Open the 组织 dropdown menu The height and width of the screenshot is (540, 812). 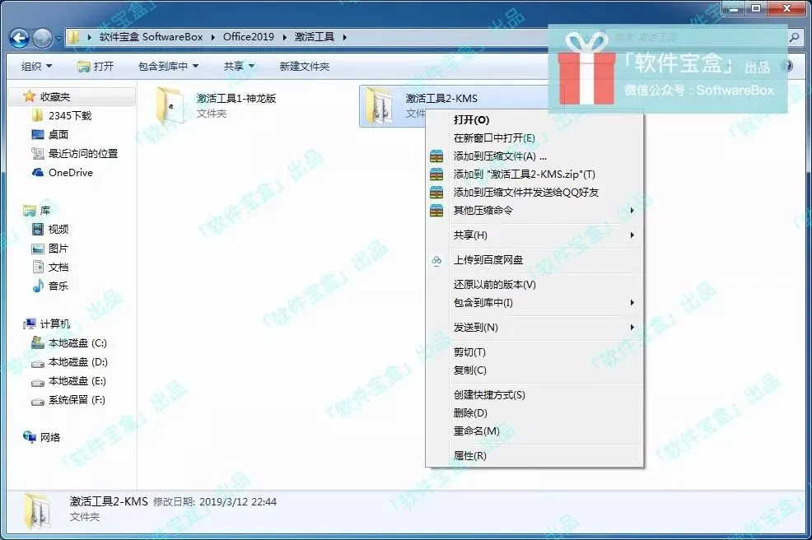[x=36, y=67]
